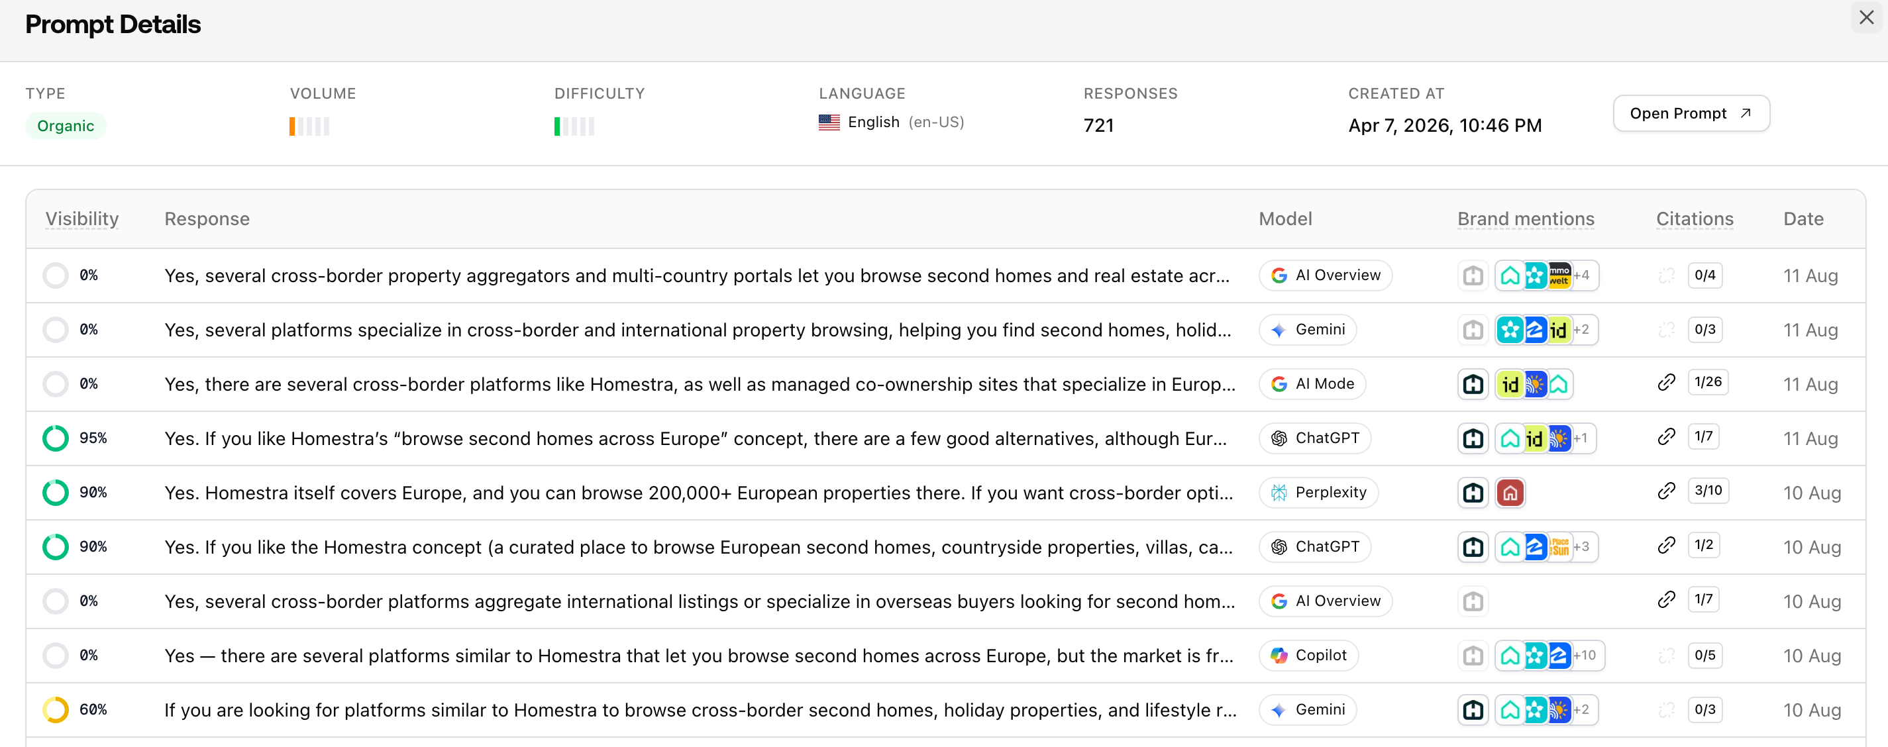The height and width of the screenshot is (747, 1888).
Task: Click the 1/2 citations count
Action: pyautogui.click(x=1704, y=546)
